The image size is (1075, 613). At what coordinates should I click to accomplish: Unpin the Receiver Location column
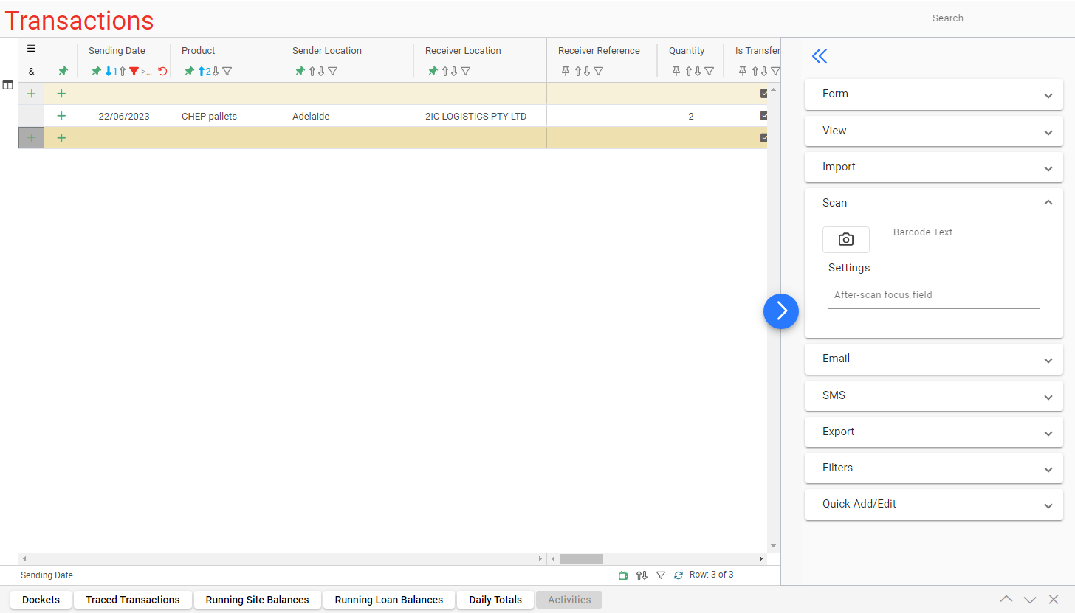click(x=433, y=72)
